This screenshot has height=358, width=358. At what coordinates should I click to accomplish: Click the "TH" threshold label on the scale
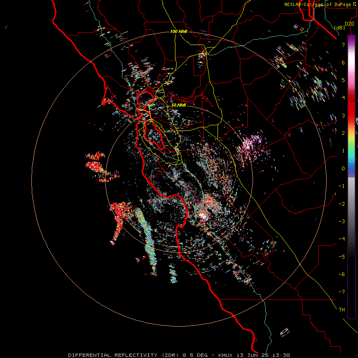coord(342,309)
